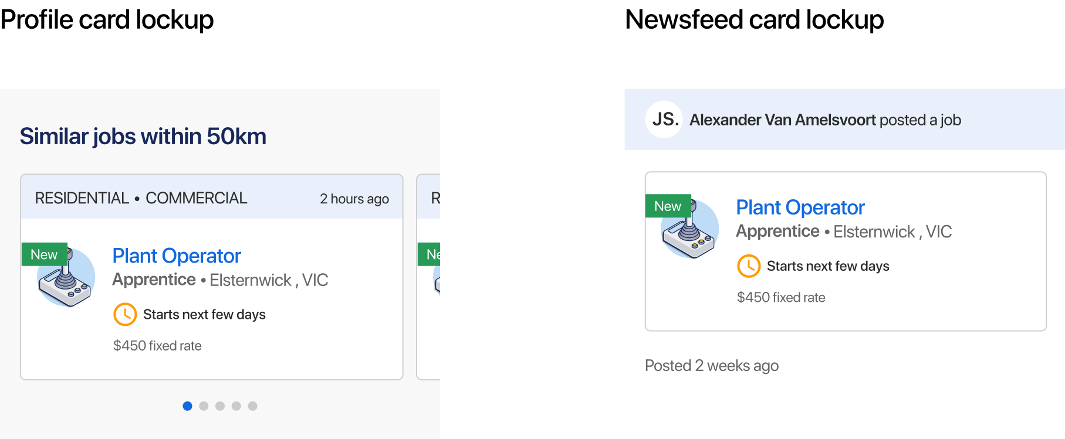Select the fourth carousel pagination dot

[236, 406]
